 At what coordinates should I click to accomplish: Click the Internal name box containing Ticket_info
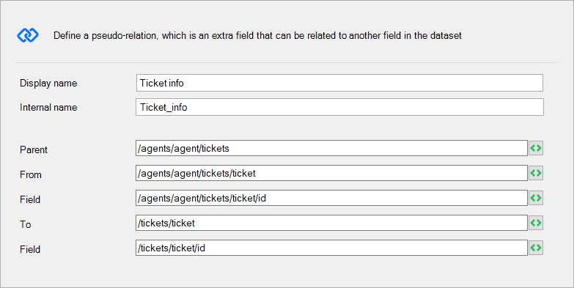(339, 107)
